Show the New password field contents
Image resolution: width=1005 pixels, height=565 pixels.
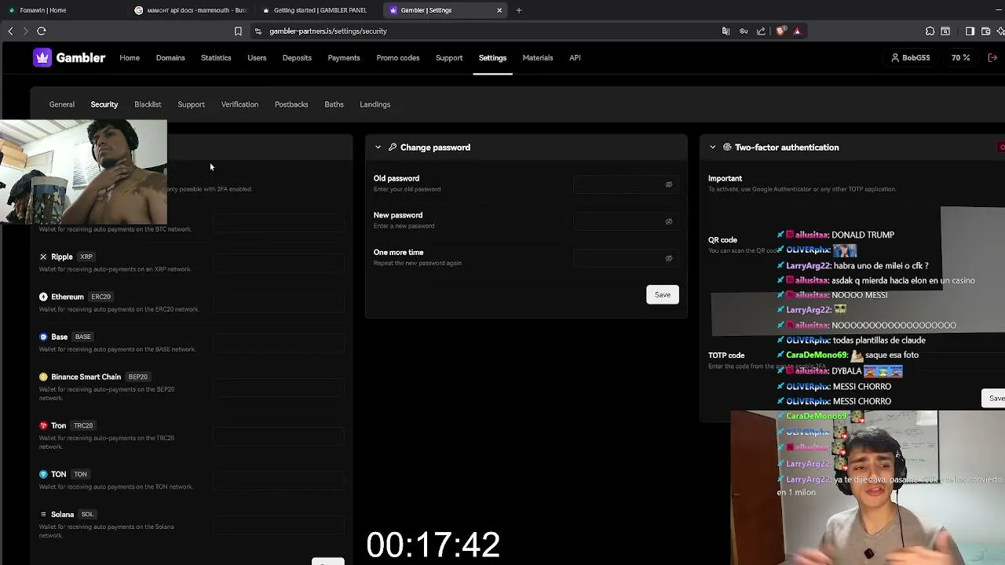(669, 221)
